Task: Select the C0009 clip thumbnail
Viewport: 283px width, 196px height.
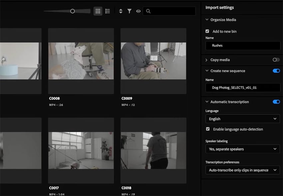Action: pos(153,60)
